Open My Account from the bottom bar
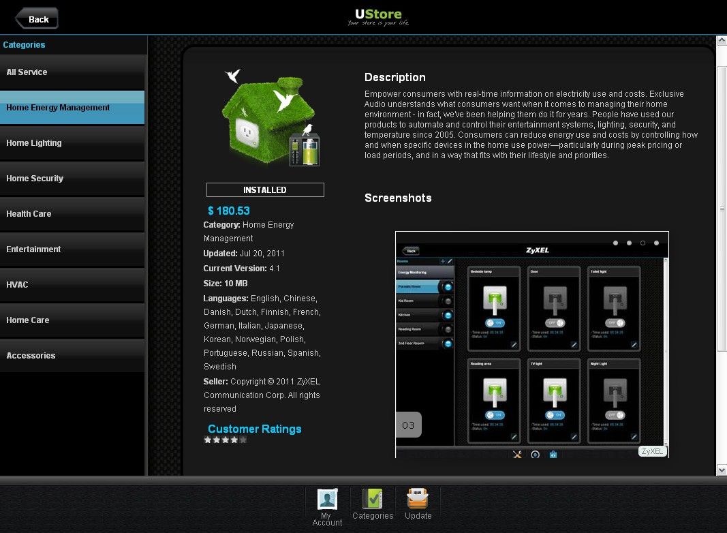 pyautogui.click(x=327, y=507)
